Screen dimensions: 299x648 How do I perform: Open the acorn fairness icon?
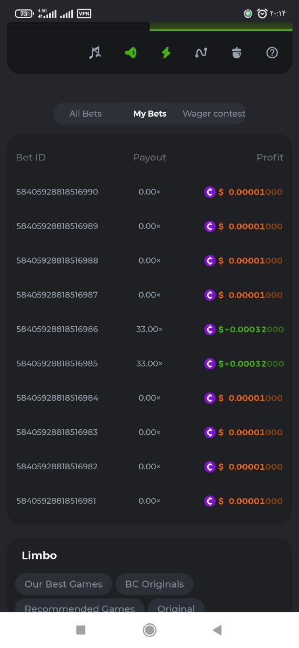(x=236, y=52)
